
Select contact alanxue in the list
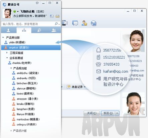point(26,88)
